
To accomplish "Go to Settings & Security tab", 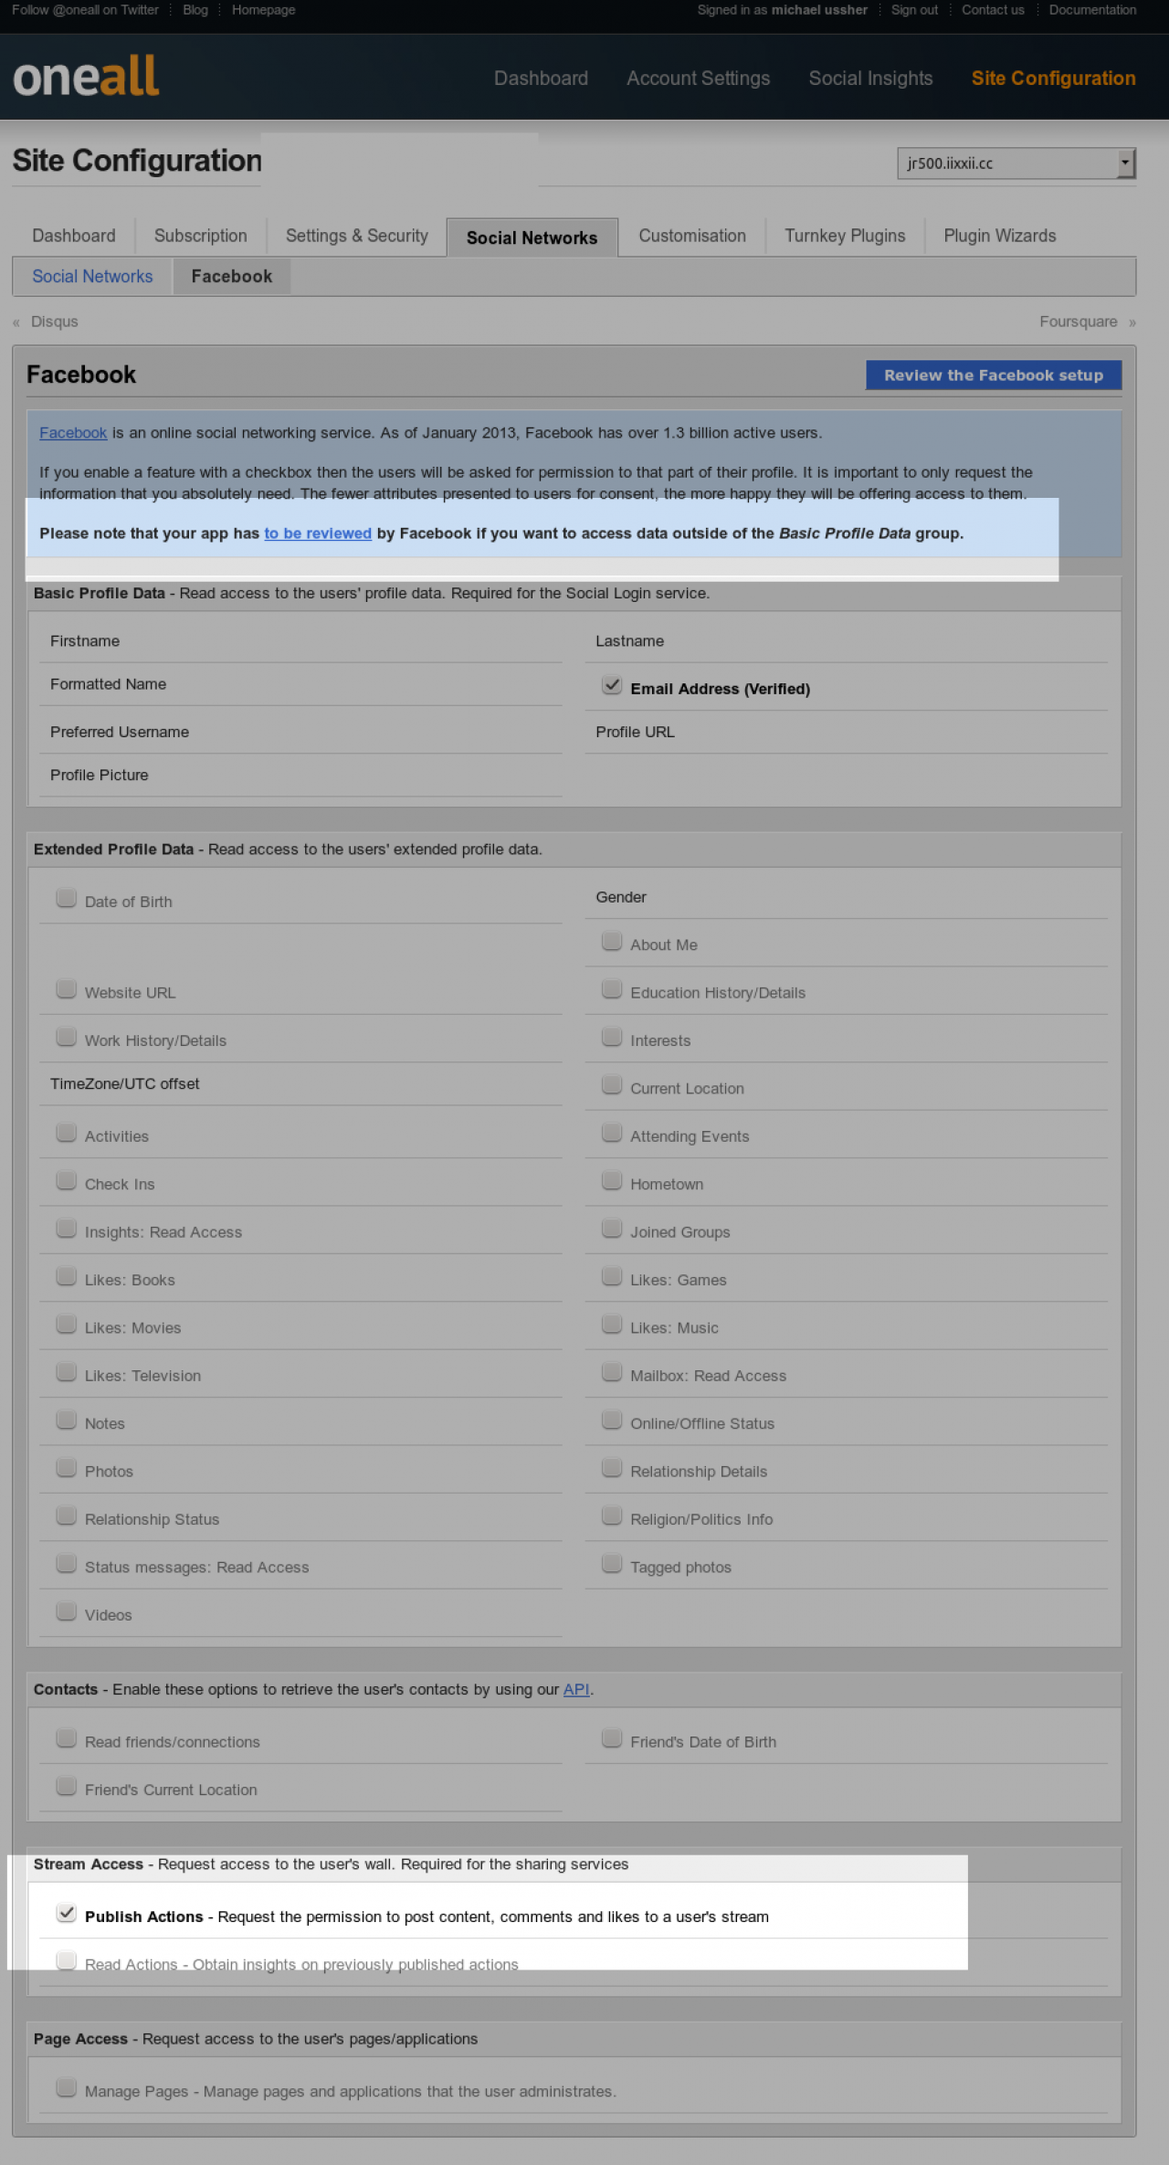I will click(x=356, y=236).
